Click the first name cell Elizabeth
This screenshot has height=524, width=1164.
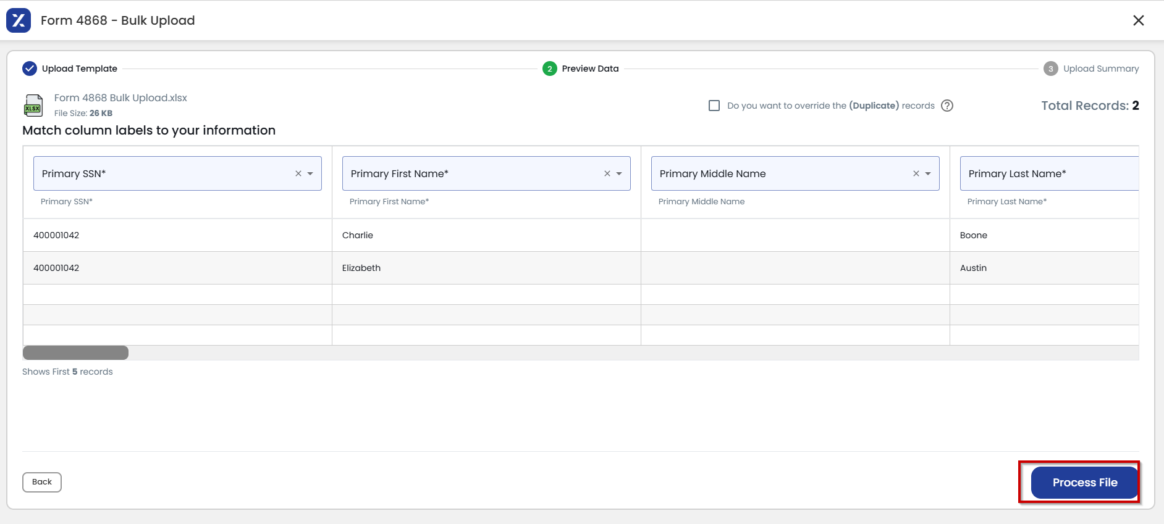tap(361, 268)
